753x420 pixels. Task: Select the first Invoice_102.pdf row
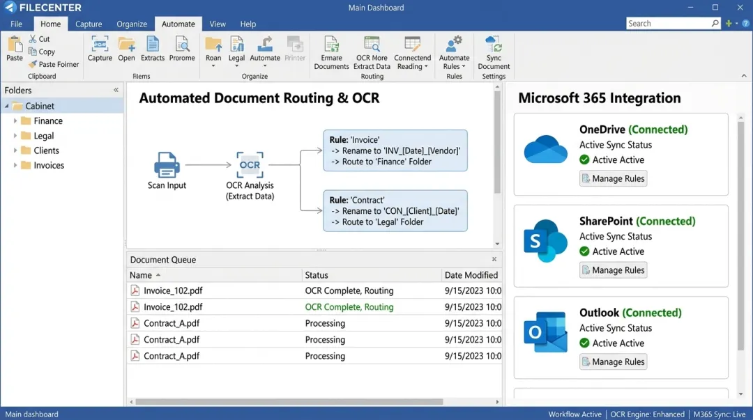(x=314, y=290)
